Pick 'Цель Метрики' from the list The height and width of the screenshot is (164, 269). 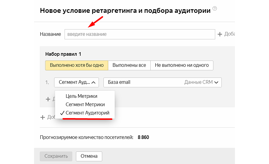click(81, 96)
